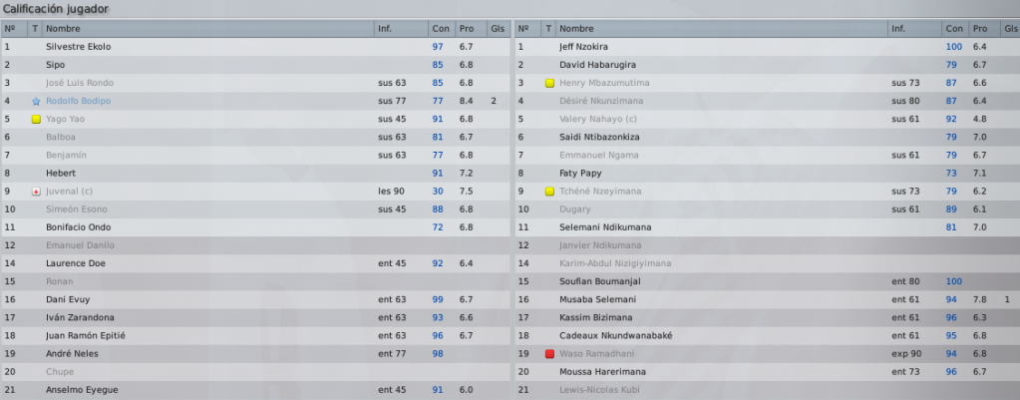Sort left table by Nombre column
Viewport: 1020px width, 400px height.
tap(208, 29)
